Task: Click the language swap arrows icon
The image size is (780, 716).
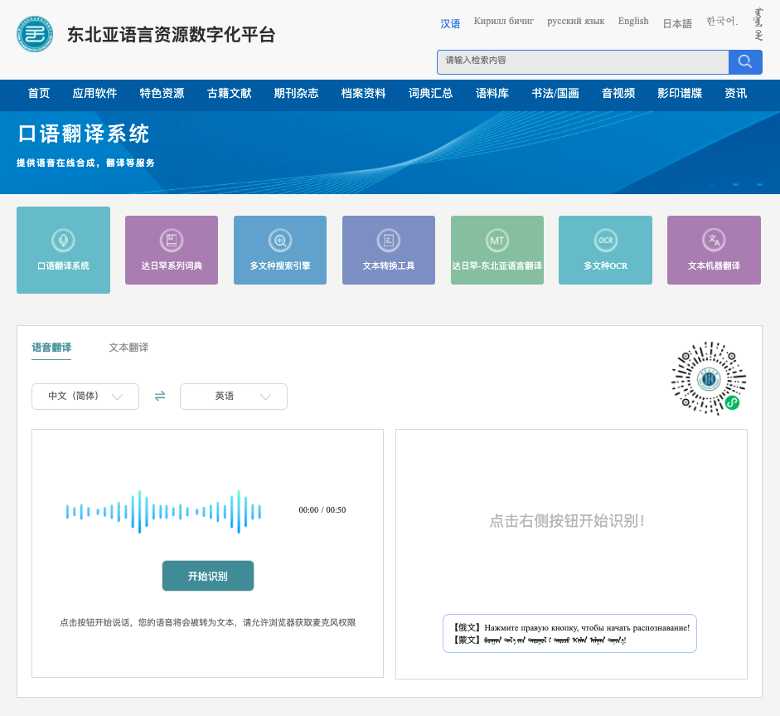Action: coord(159,396)
